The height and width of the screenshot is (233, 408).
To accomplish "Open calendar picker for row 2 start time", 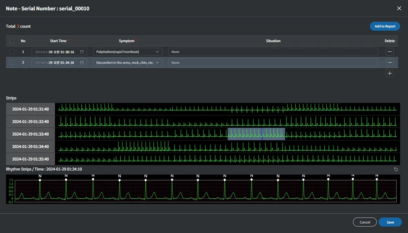I will [x=82, y=62].
